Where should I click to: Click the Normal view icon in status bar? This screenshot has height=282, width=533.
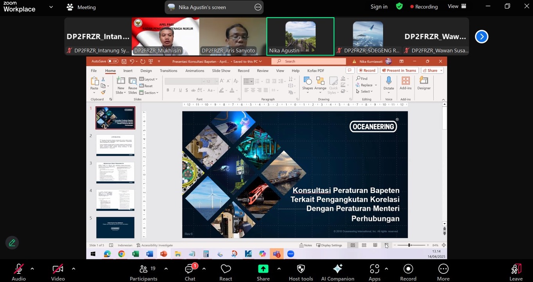353,245
